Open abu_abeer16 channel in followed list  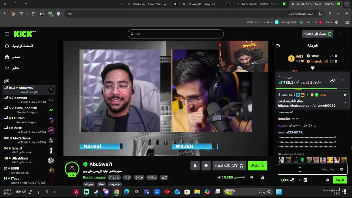[x=29, y=110]
